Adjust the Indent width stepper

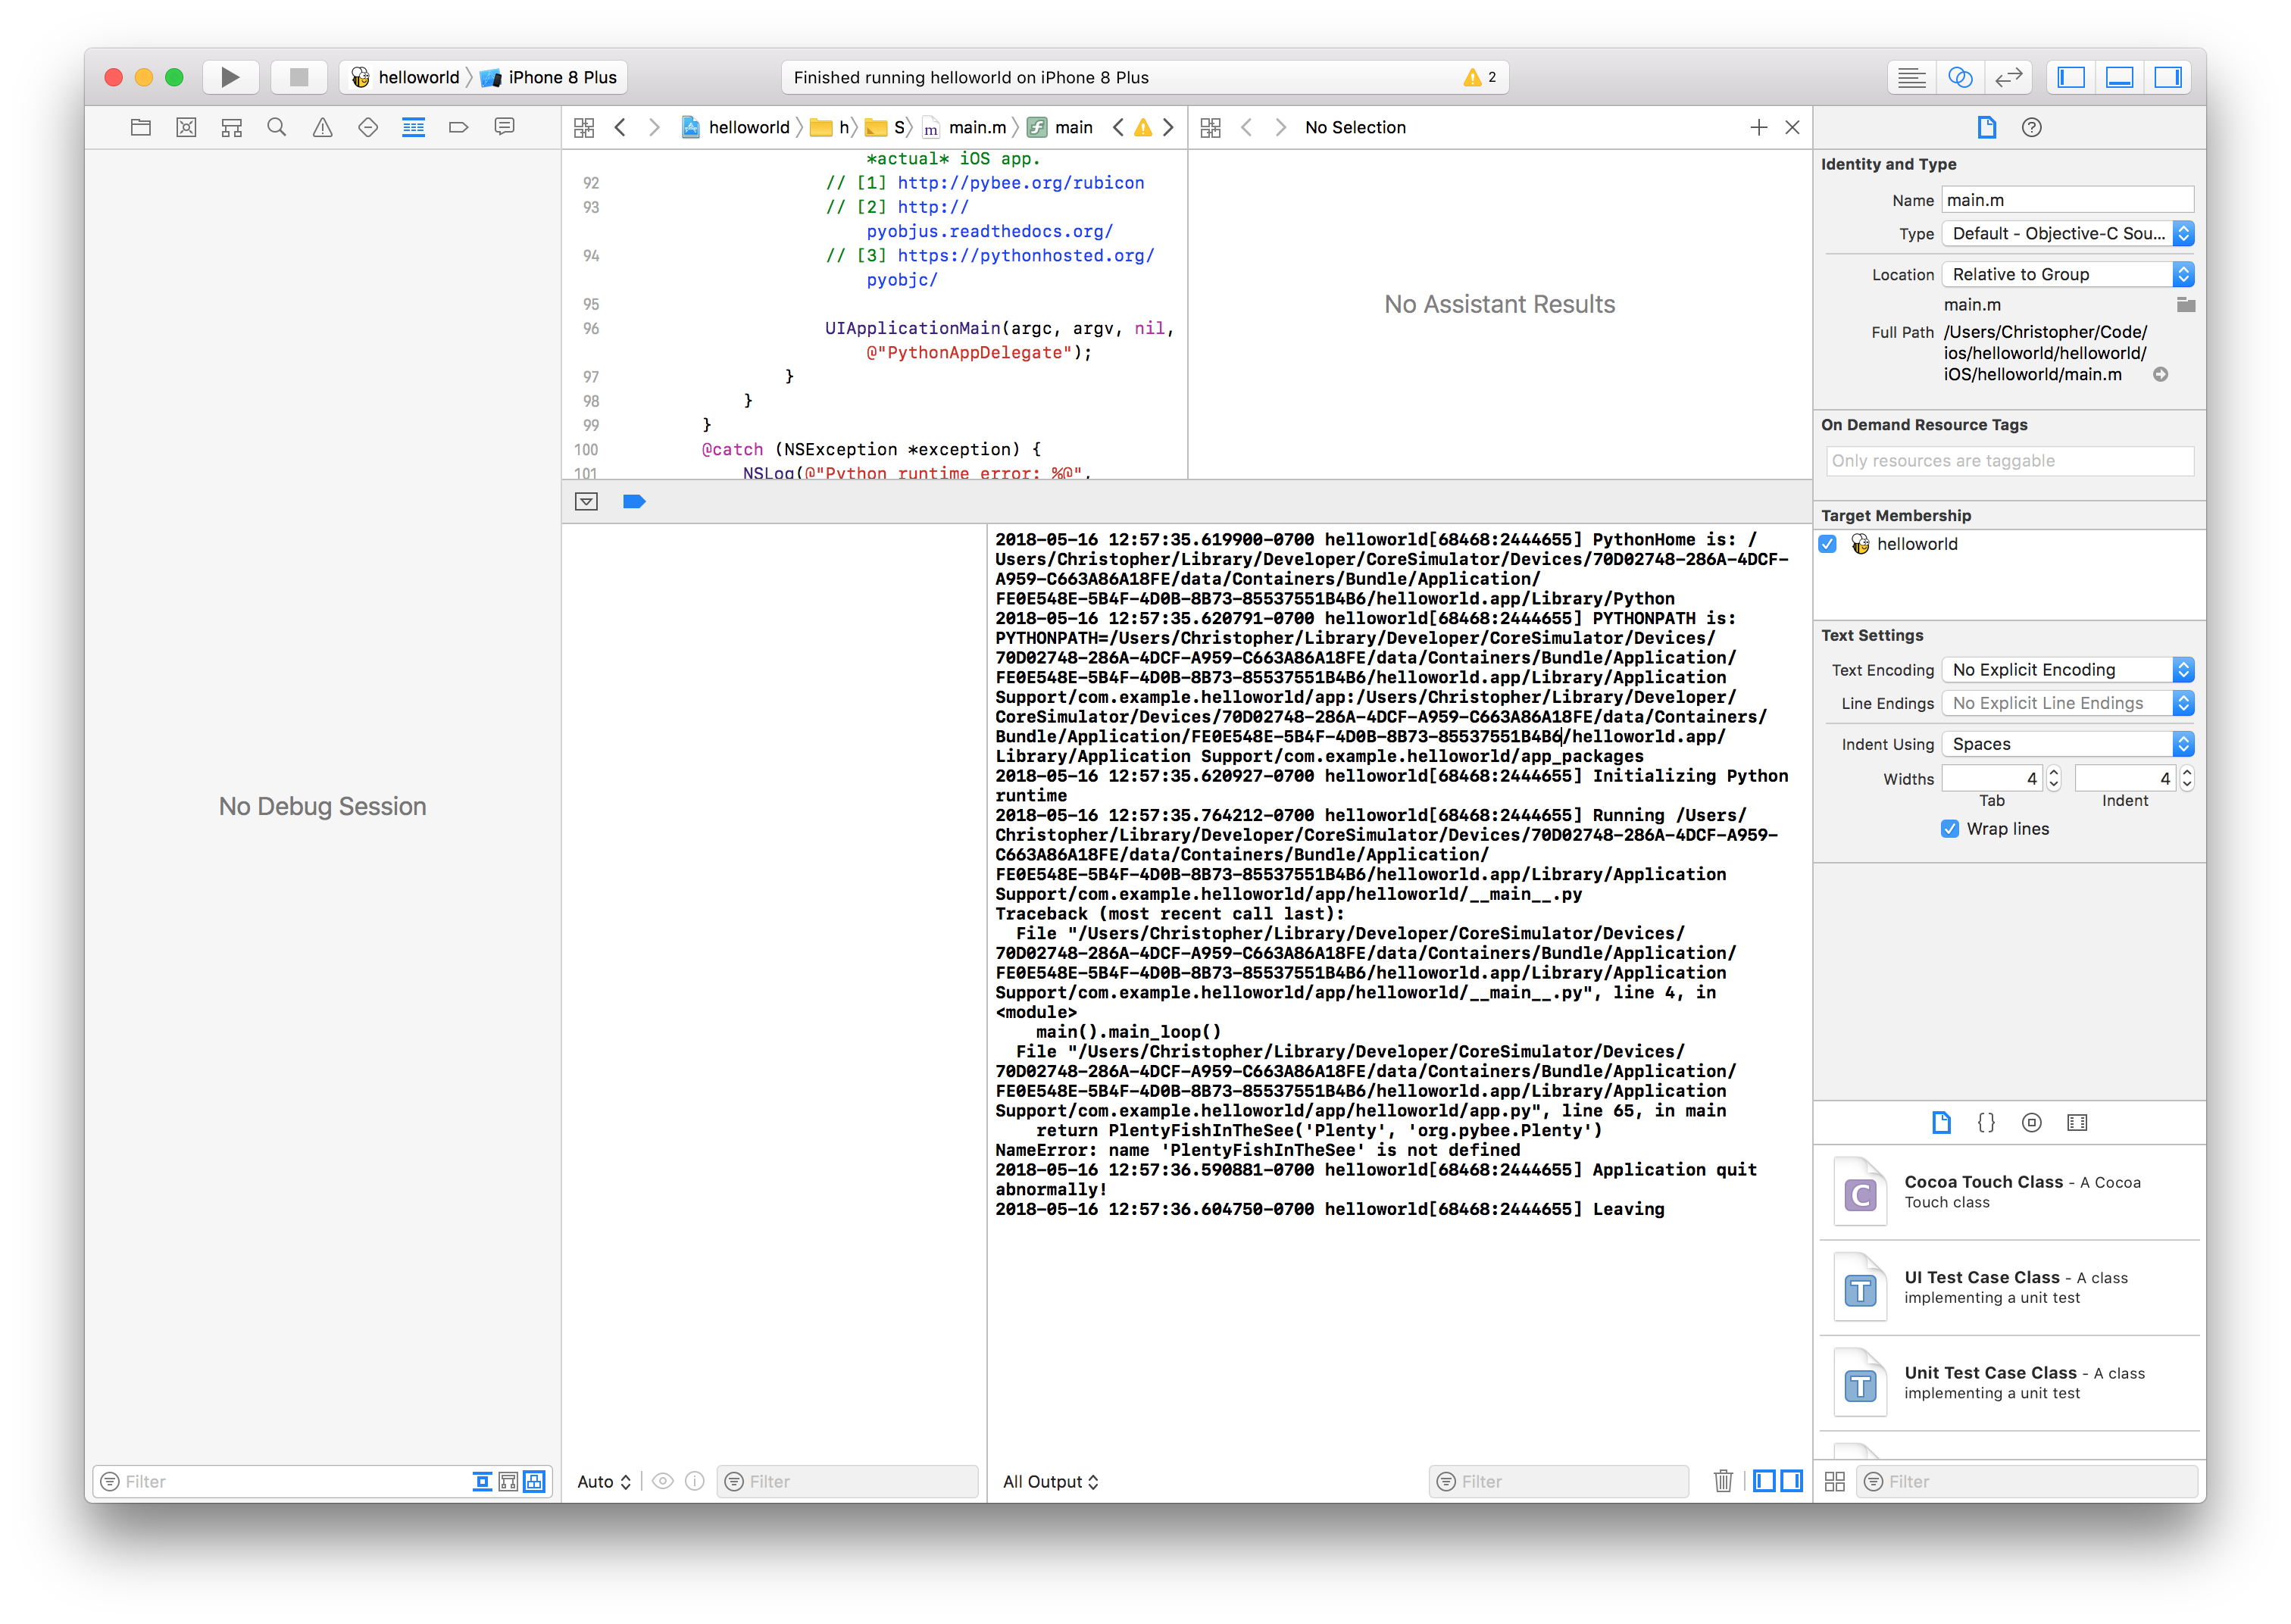pyautogui.click(x=2186, y=778)
